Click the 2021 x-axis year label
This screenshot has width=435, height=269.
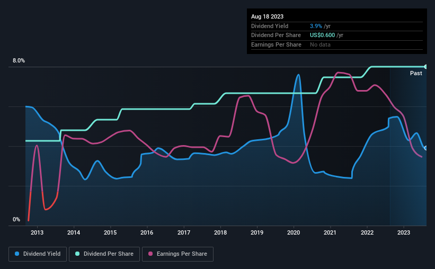pyautogui.click(x=330, y=232)
